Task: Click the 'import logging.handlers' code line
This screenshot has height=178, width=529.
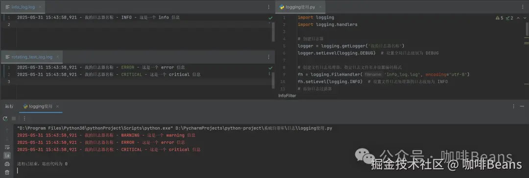Action: tap(327, 24)
